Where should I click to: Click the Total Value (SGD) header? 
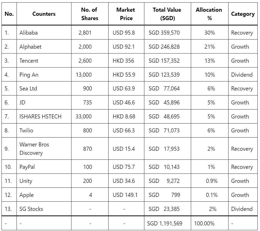167,14
